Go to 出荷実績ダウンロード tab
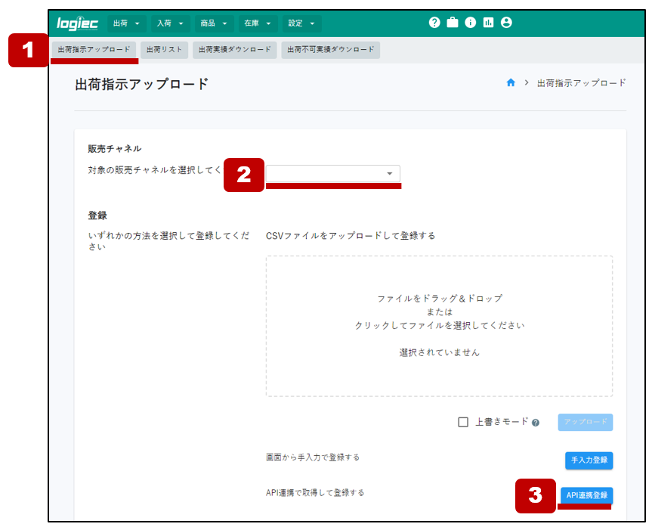This screenshot has height=527, width=652. (x=234, y=50)
